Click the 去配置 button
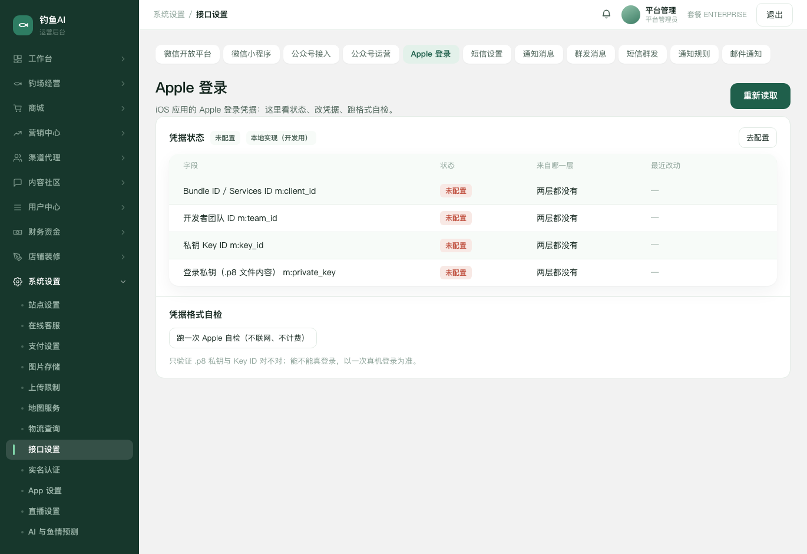807x554 pixels. [x=758, y=138]
